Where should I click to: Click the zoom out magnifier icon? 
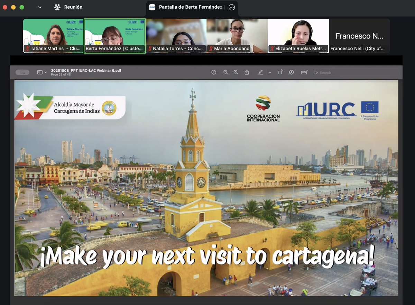pos(225,72)
